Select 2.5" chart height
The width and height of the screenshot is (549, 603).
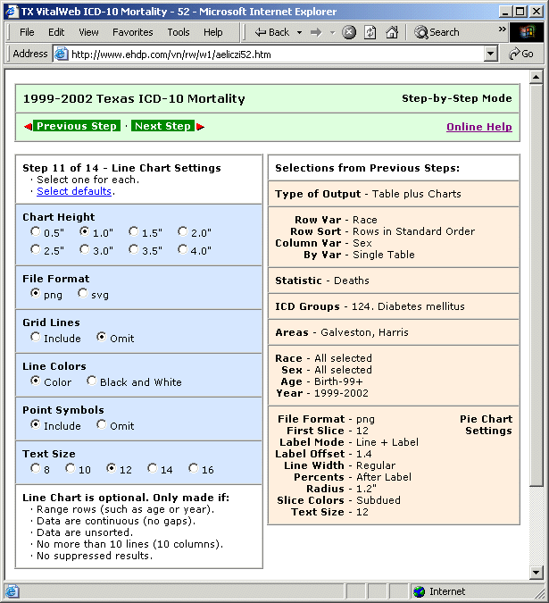(36, 249)
